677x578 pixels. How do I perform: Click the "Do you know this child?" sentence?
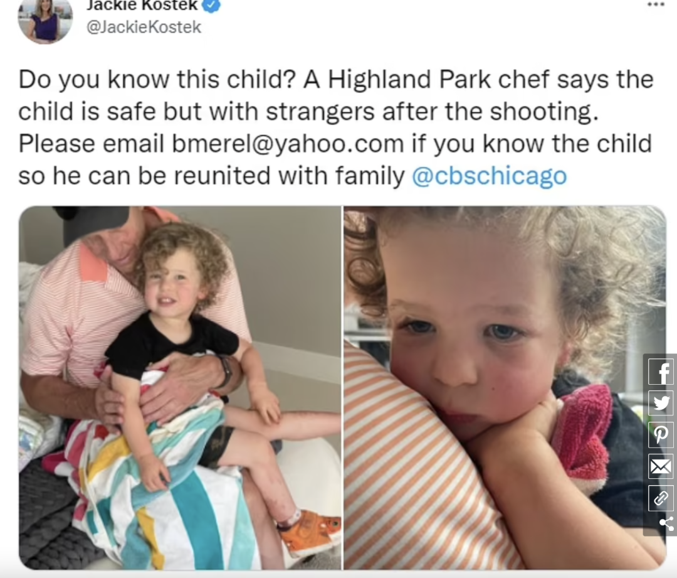pos(157,80)
